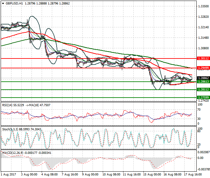Click the 15 Aug 00:00 time label
This screenshot has width=210, height=178.
[x=152, y=175]
